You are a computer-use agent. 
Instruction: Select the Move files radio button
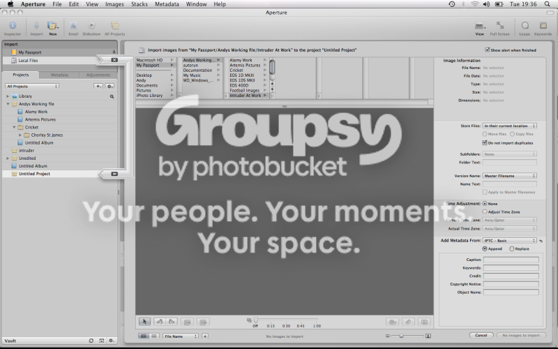[x=485, y=134]
